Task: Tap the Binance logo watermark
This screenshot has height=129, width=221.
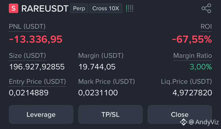Action: click(184, 122)
